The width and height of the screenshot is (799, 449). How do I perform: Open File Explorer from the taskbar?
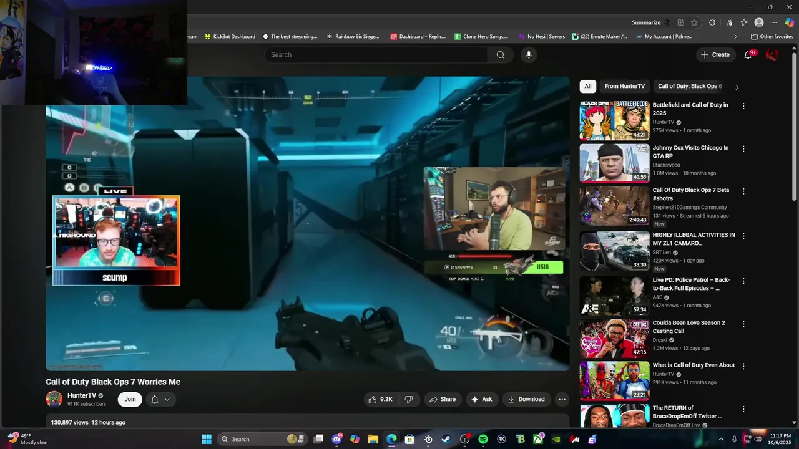point(373,439)
